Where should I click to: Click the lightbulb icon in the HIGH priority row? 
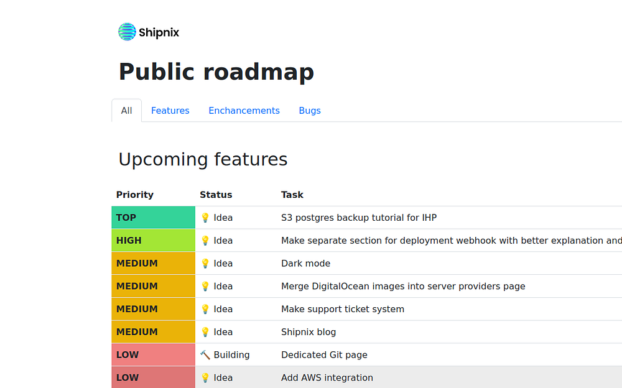click(205, 241)
